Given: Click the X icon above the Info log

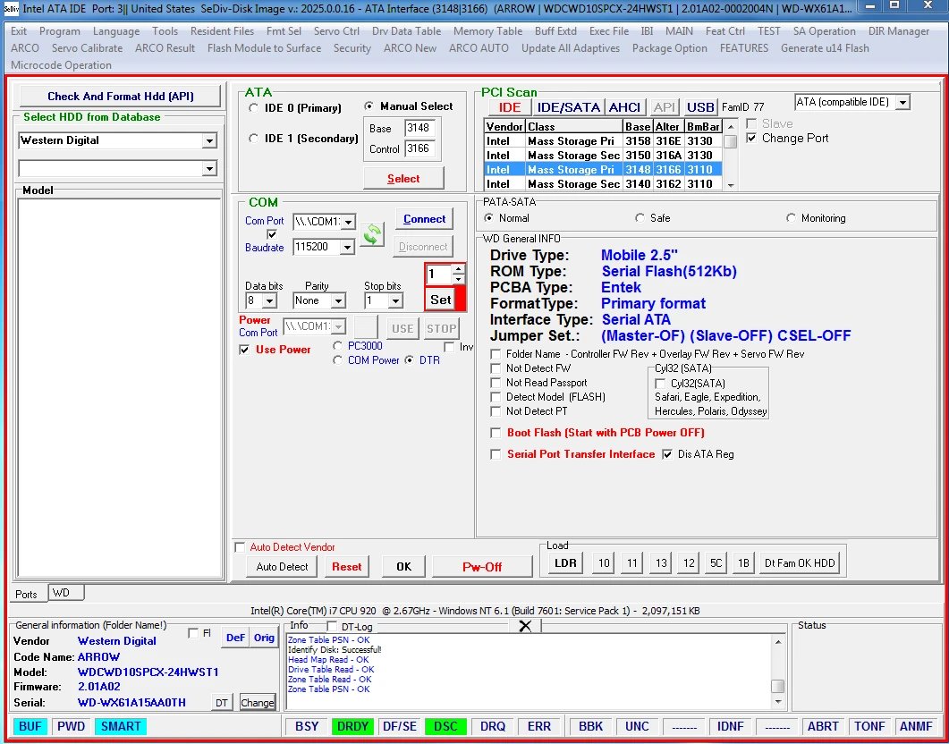Looking at the screenshot, I should [525, 626].
